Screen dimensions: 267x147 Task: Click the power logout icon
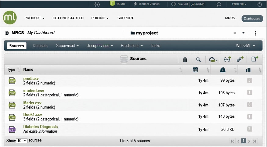[259, 4]
